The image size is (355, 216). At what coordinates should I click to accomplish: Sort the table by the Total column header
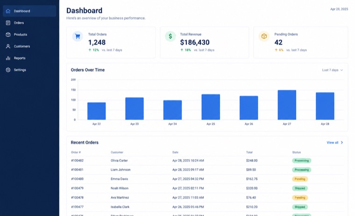[249, 152]
